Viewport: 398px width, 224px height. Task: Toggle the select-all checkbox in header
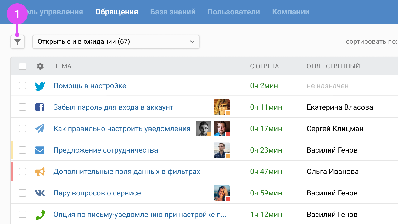pos(23,66)
